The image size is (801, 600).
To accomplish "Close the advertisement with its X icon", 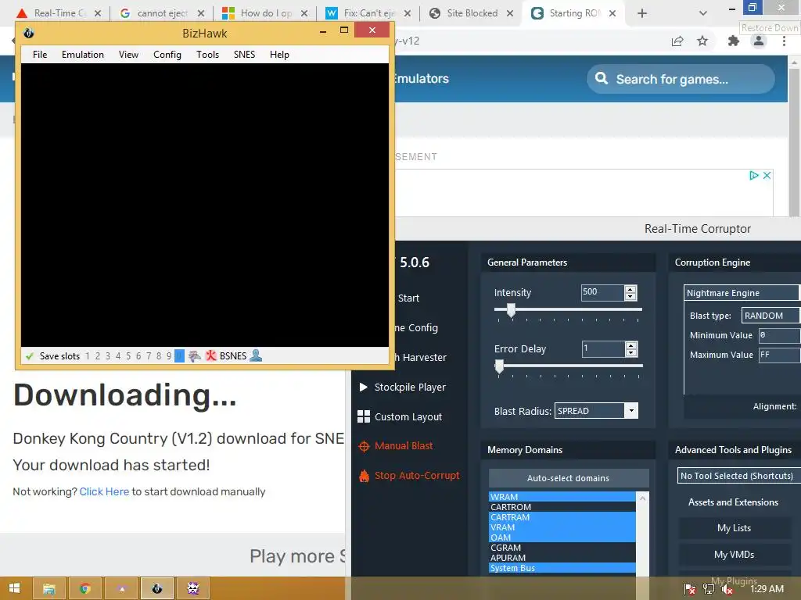I will (x=767, y=176).
